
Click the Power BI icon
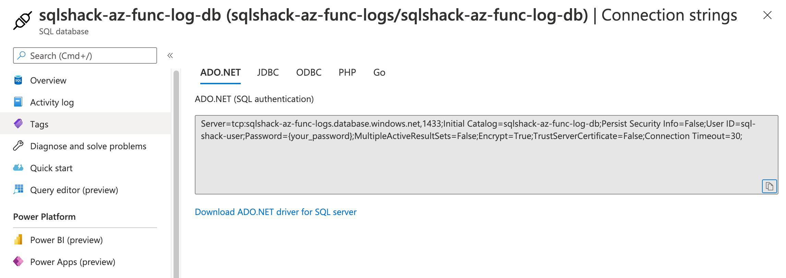18,240
